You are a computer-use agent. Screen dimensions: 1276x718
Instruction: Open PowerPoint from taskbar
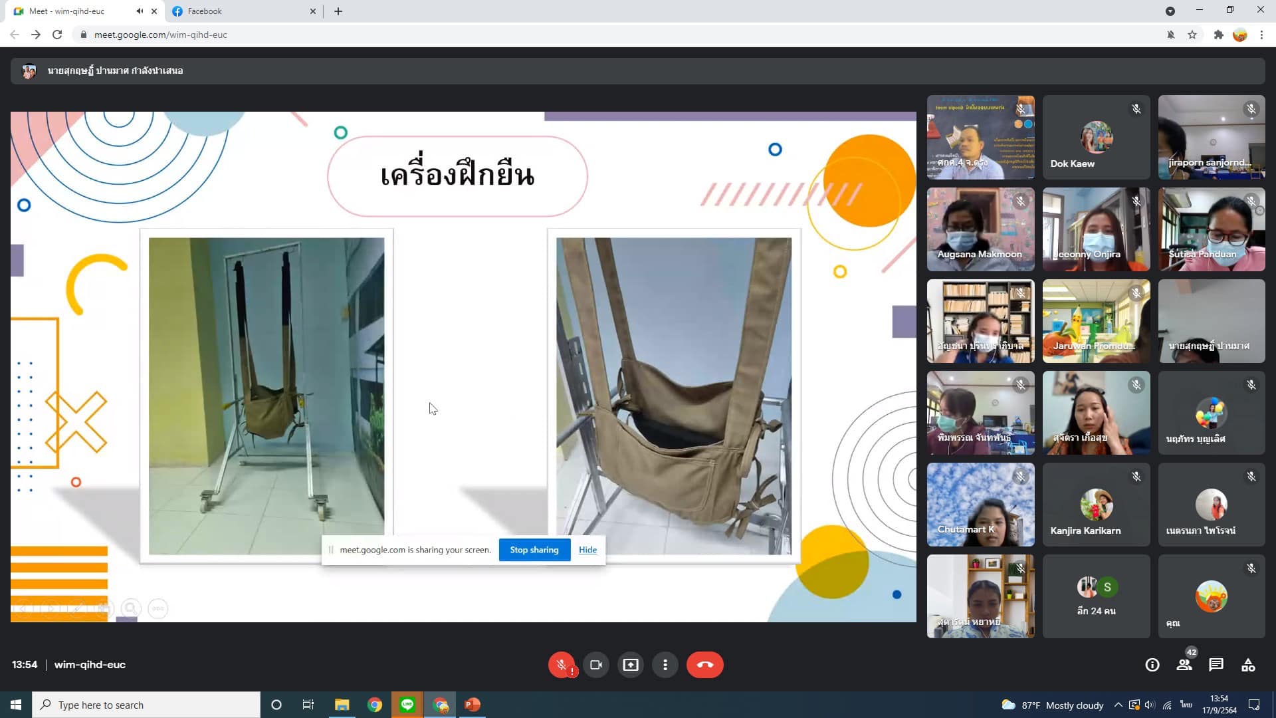tap(473, 705)
